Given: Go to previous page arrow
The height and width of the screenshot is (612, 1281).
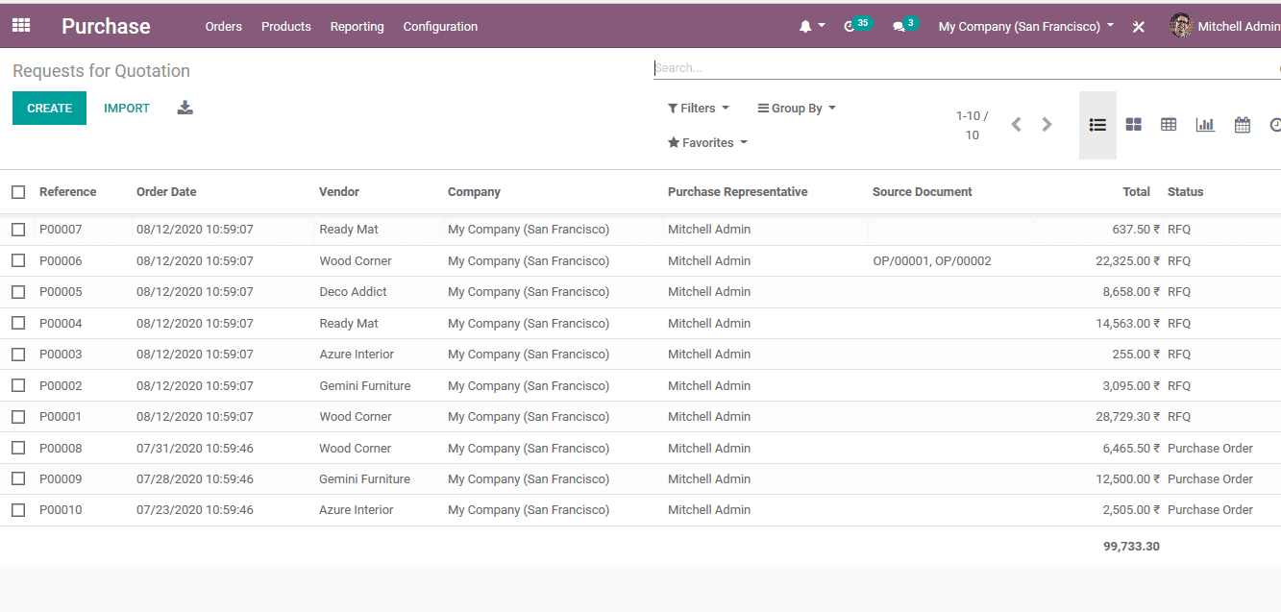Looking at the screenshot, I should click(1016, 125).
